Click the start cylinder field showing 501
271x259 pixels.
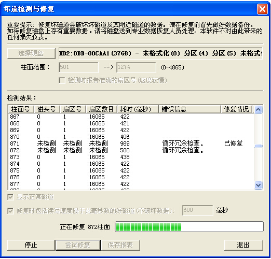78,67
